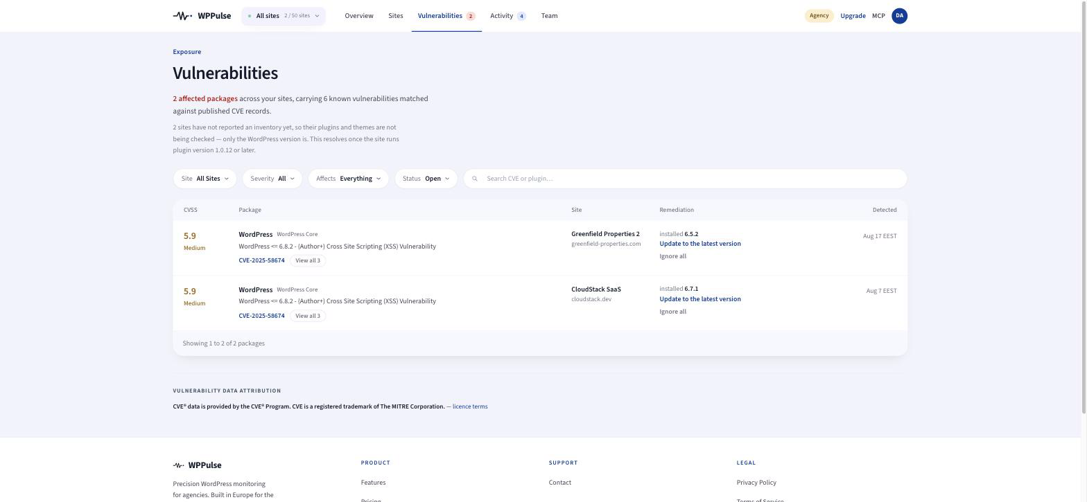Open the All sites selector dropdown

point(284,16)
